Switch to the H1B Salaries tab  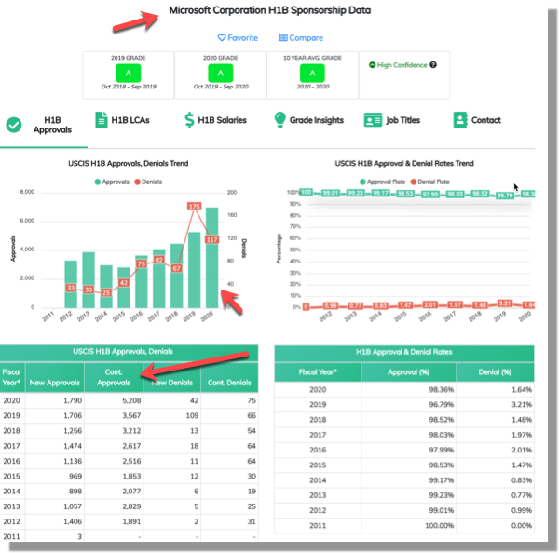coord(216,120)
